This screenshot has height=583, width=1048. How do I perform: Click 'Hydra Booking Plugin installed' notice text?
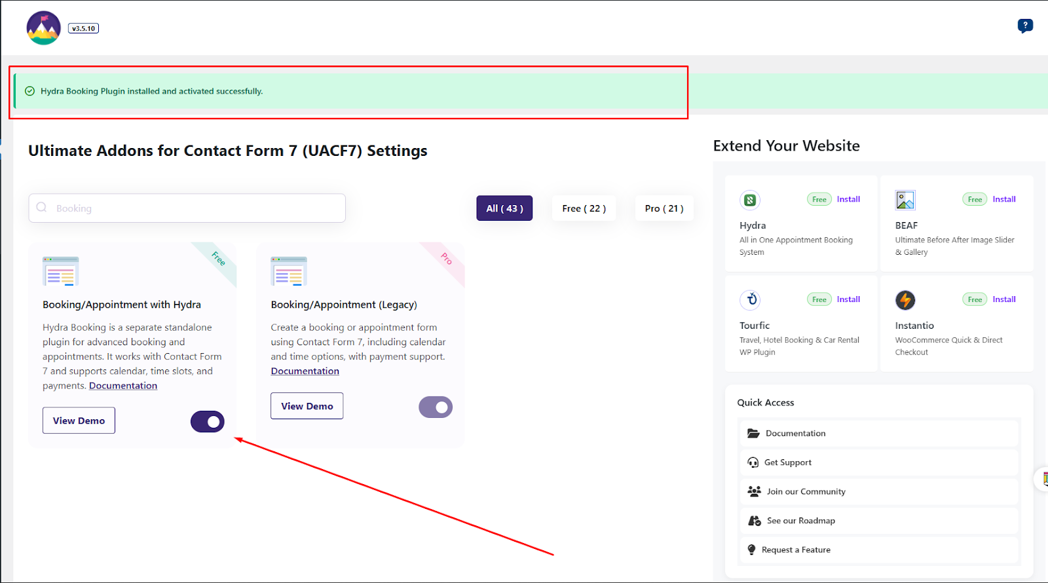pos(151,91)
